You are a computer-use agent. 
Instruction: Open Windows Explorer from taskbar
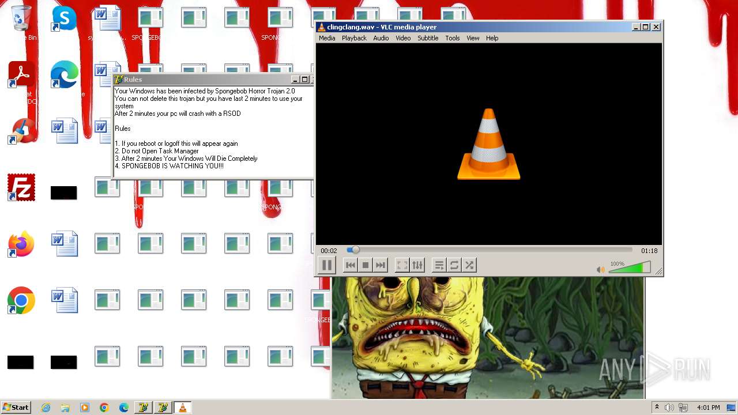click(65, 408)
